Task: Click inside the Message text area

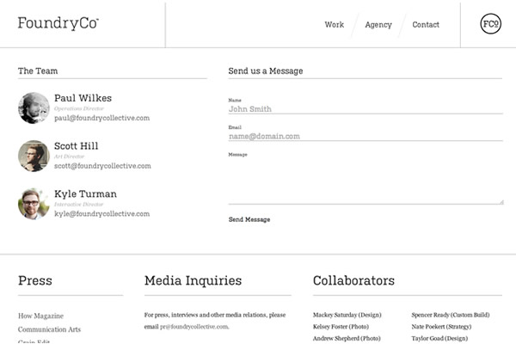Action: (x=365, y=181)
